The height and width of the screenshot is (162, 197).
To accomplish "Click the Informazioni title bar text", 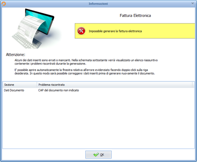I will (x=98, y=4).
